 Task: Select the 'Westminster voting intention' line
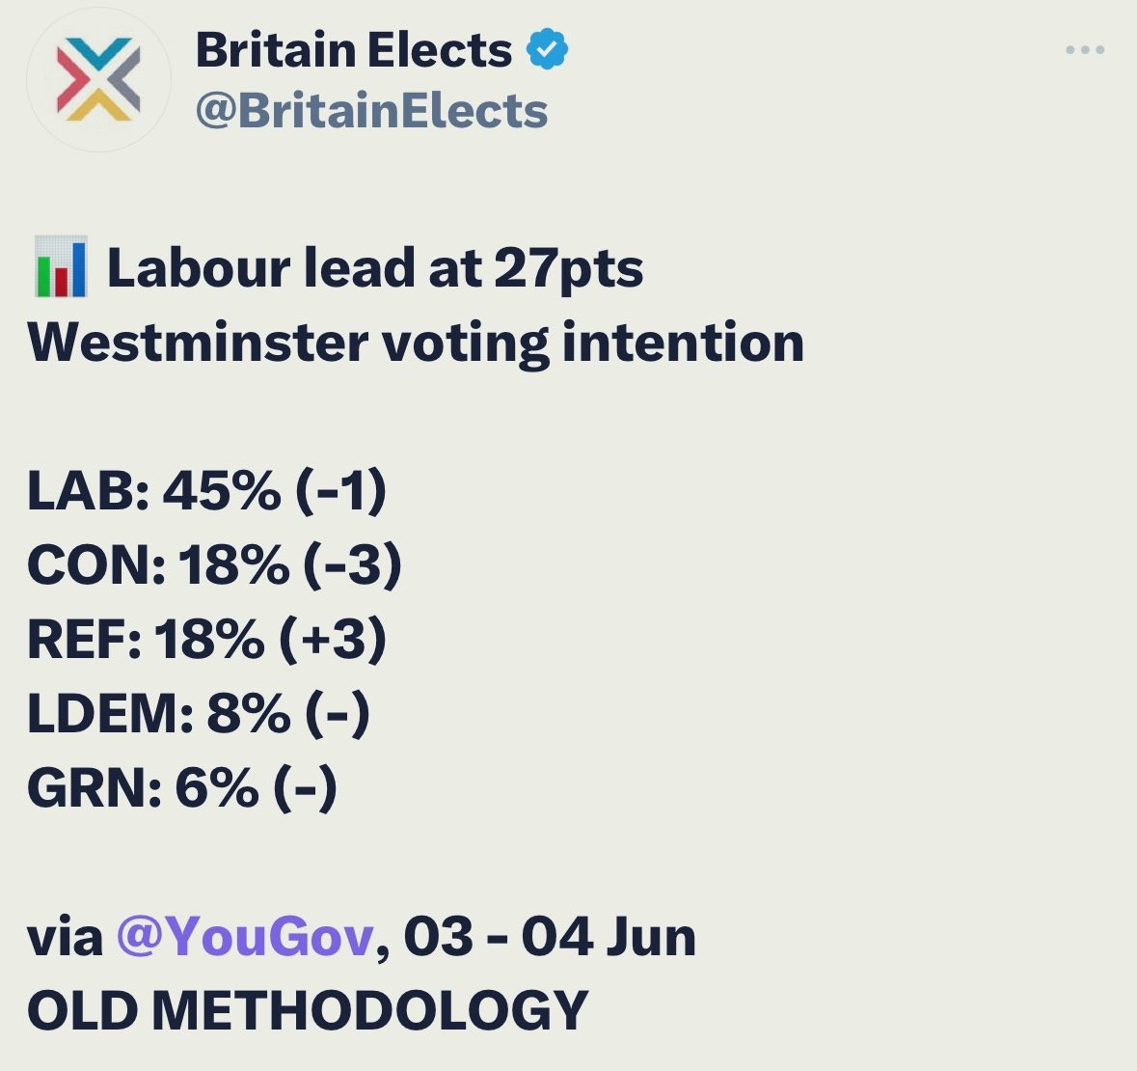[x=416, y=343]
